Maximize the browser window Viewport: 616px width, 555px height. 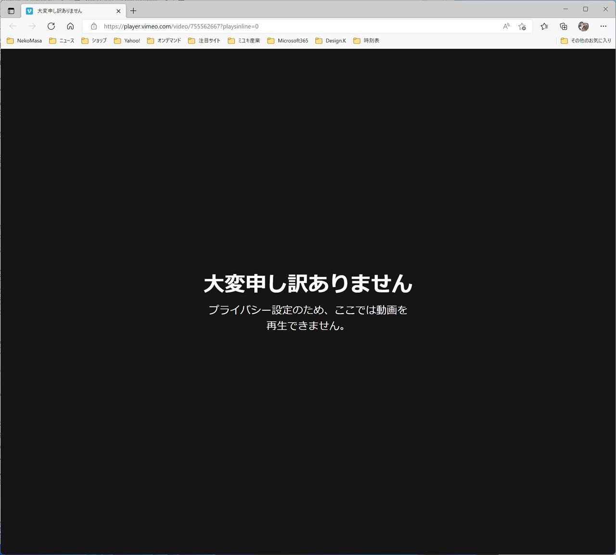point(585,9)
